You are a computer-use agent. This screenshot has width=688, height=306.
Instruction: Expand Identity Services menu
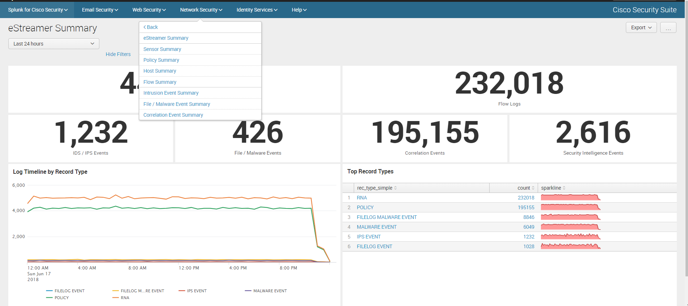click(x=257, y=10)
